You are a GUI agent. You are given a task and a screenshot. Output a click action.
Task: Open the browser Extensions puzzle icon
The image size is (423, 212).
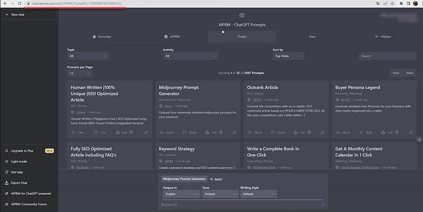[401, 4]
